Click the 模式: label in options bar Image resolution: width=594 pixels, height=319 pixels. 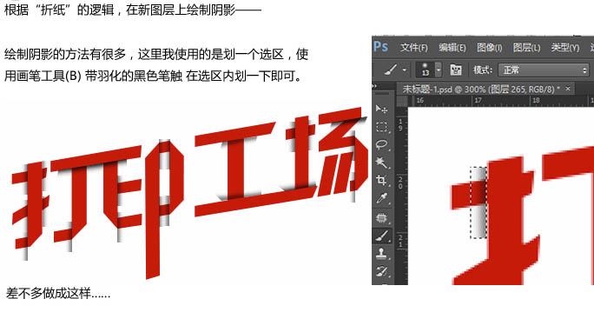pyautogui.click(x=483, y=70)
